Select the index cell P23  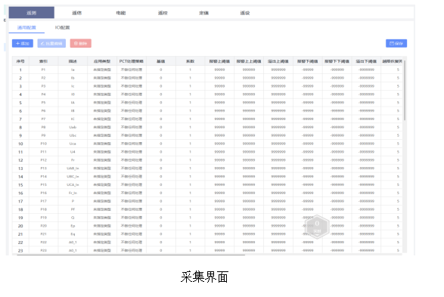(x=43, y=250)
